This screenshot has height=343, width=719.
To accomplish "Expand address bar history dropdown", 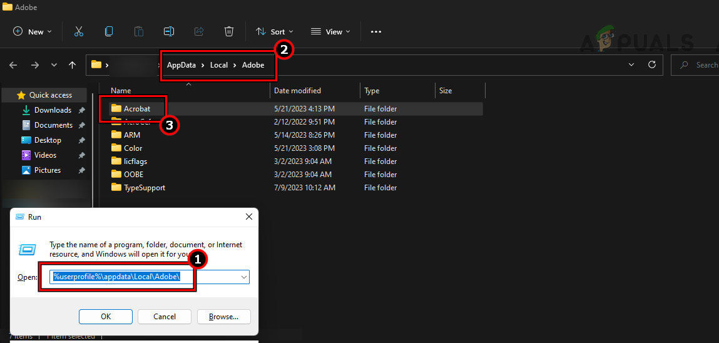I will point(631,65).
